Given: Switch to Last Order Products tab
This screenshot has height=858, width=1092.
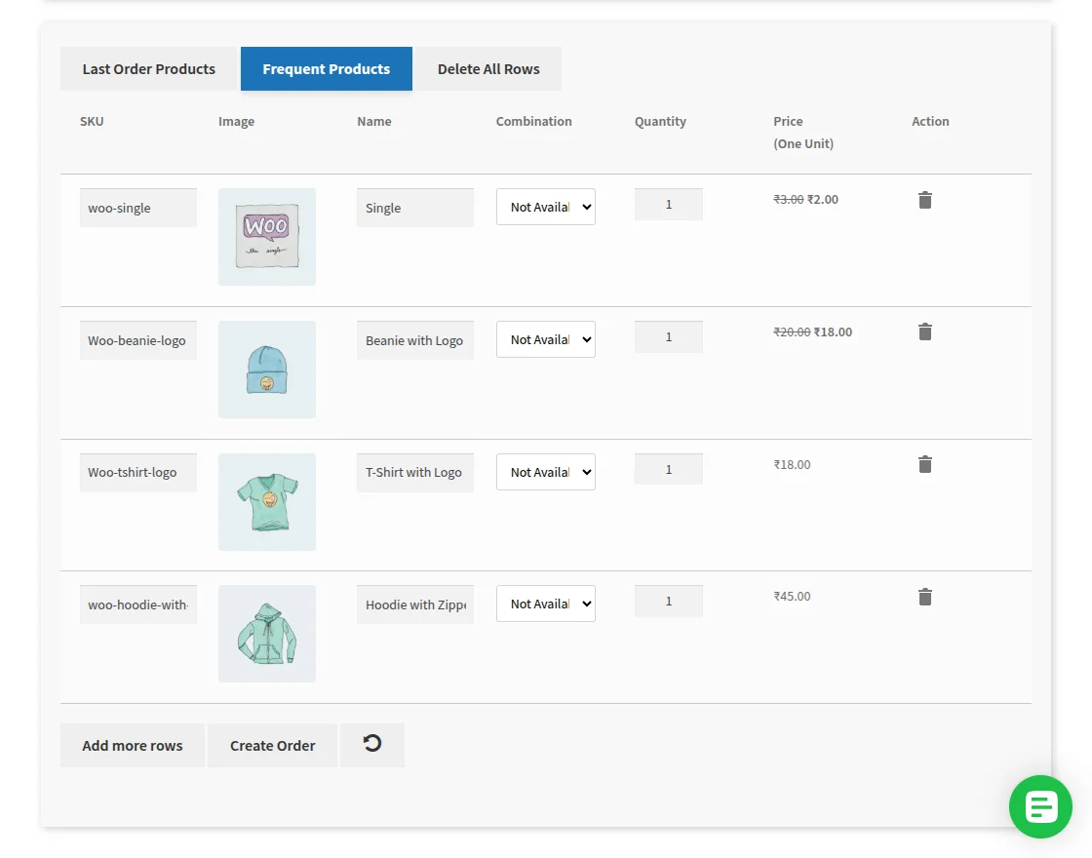Looking at the screenshot, I should (148, 69).
